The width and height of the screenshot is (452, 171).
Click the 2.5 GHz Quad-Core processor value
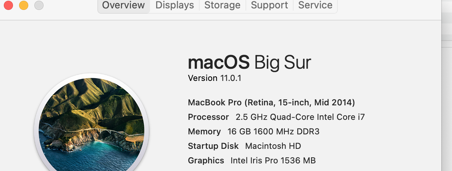click(x=300, y=117)
